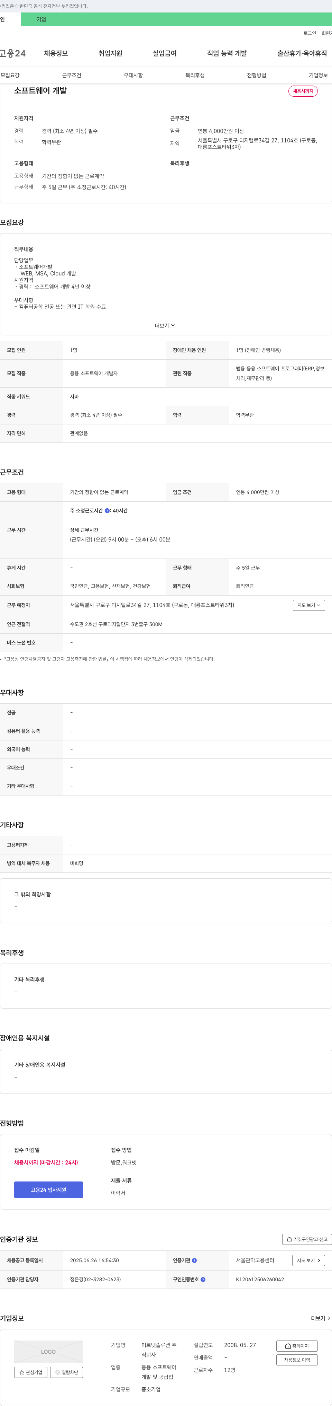This screenshot has width=332, height=1406.
Task: Click the 국민연금, 고용보험 insurance value
Action: tap(110, 586)
